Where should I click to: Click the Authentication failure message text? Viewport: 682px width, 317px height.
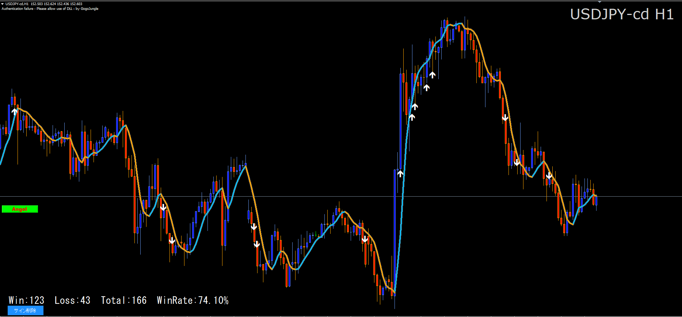click(50, 9)
